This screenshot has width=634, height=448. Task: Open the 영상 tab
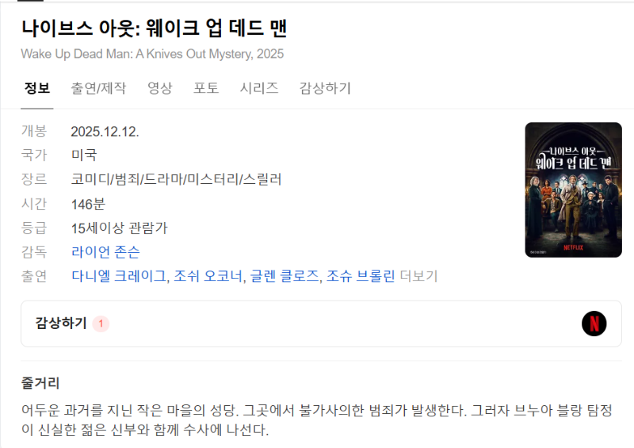(160, 88)
